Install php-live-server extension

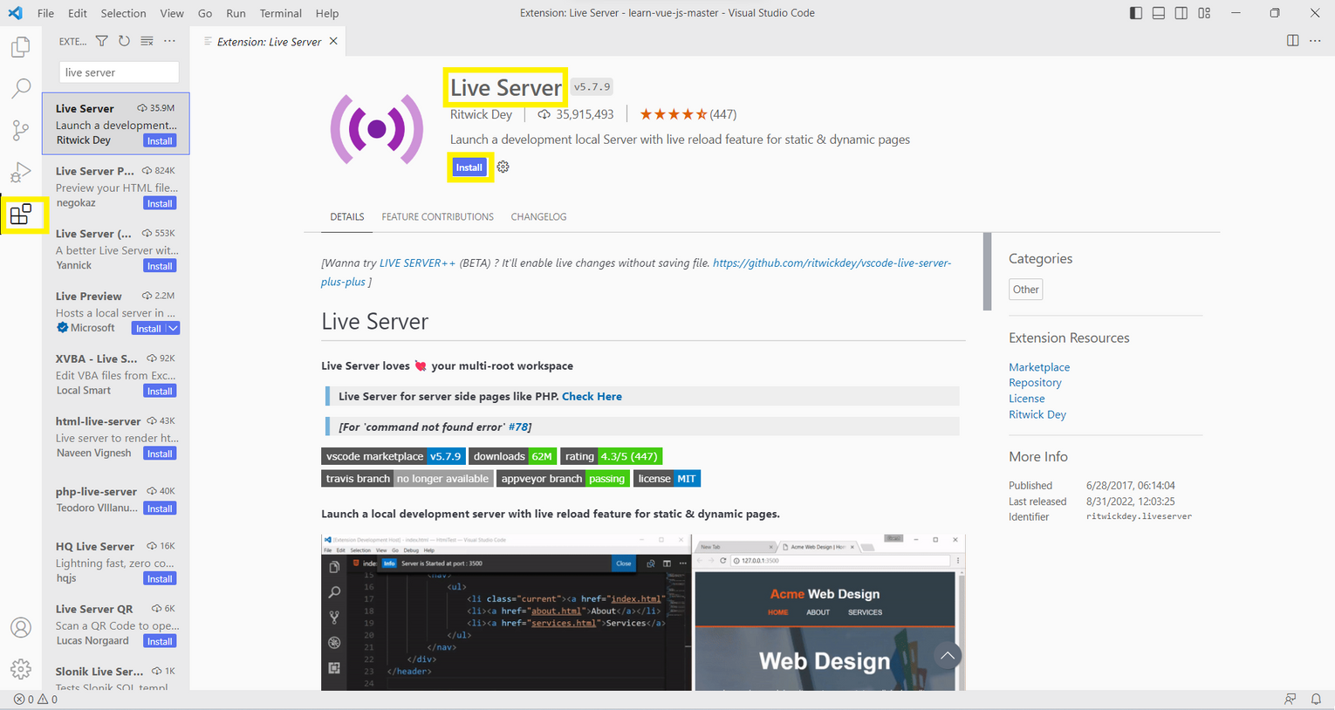pos(160,509)
